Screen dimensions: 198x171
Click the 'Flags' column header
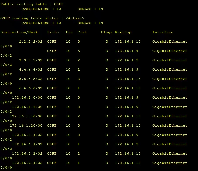[x=107, y=32]
